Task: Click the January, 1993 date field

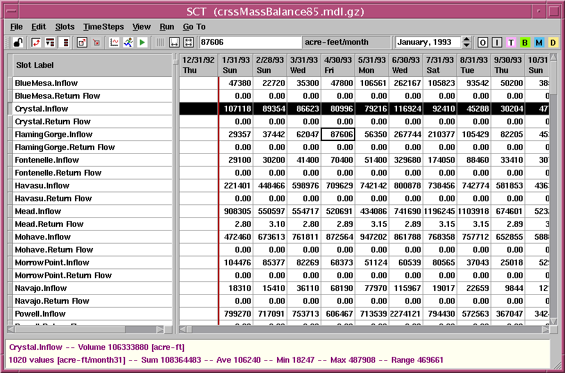Action: pos(428,42)
